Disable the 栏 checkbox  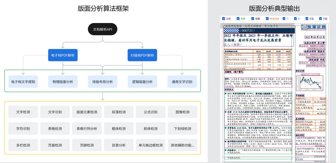coord(295,19)
